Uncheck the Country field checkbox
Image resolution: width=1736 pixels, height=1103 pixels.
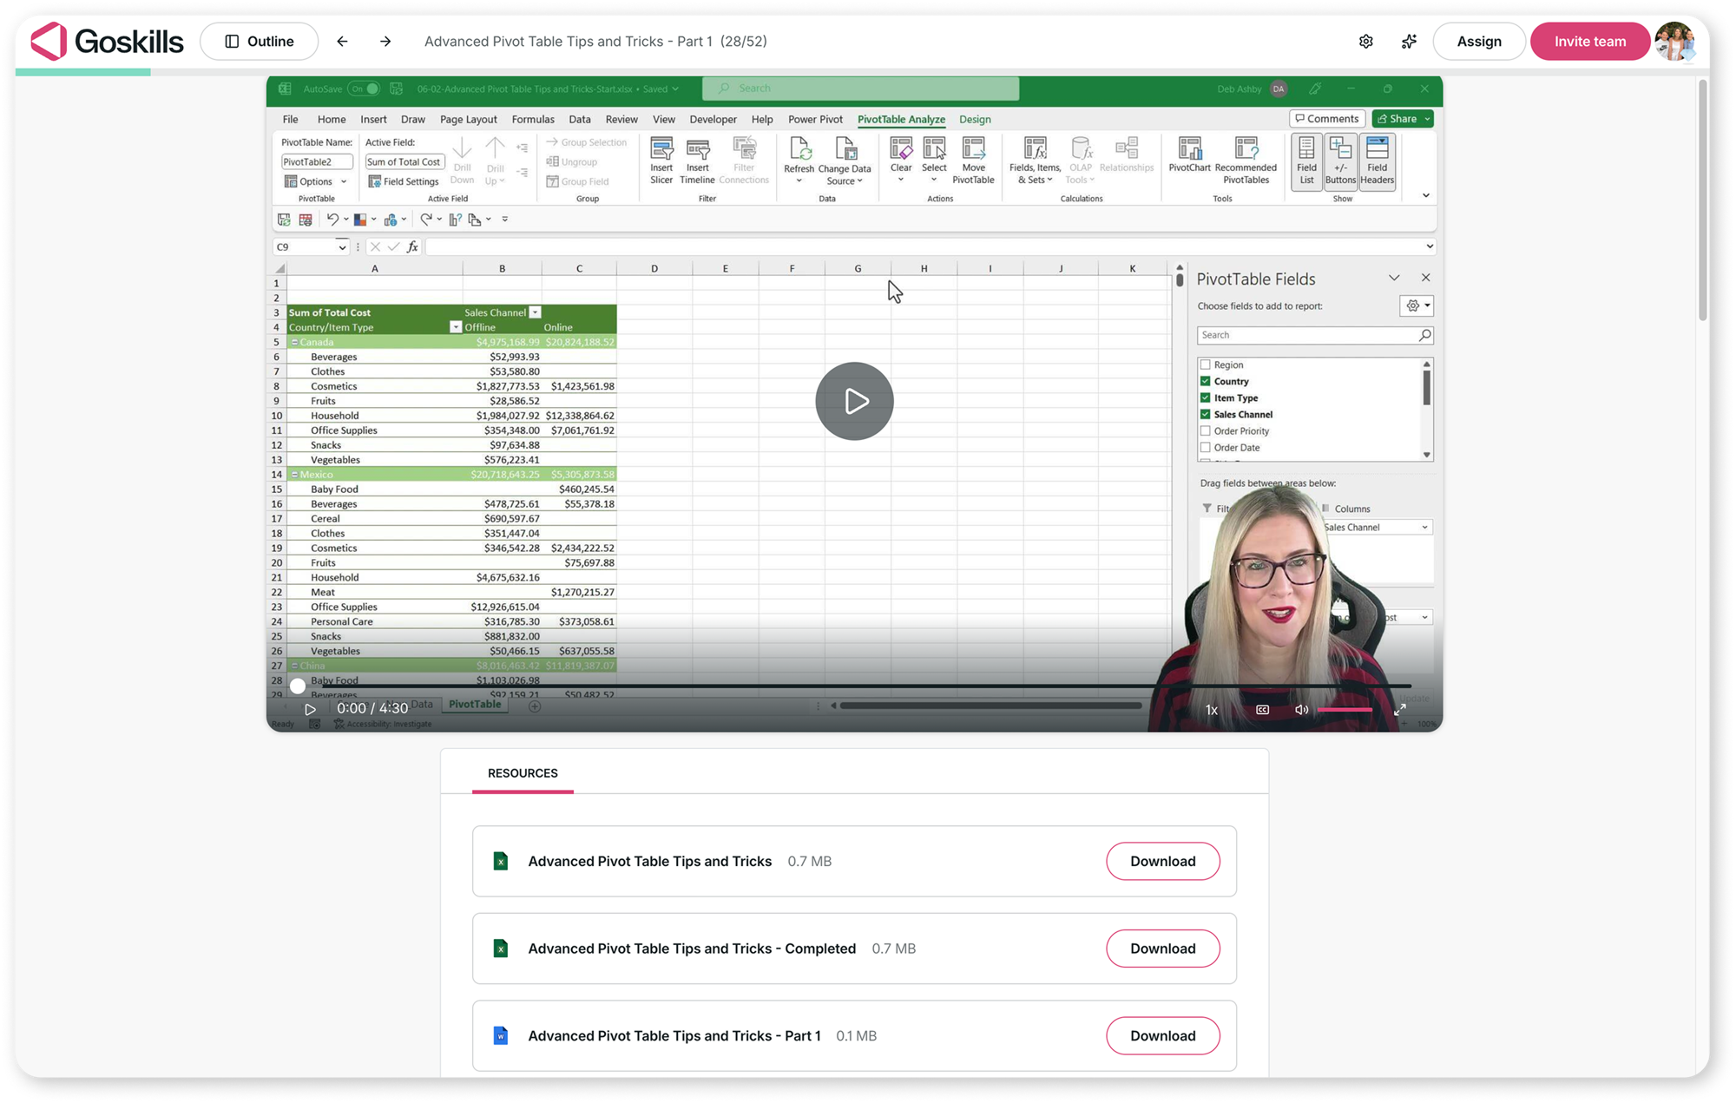coord(1205,381)
